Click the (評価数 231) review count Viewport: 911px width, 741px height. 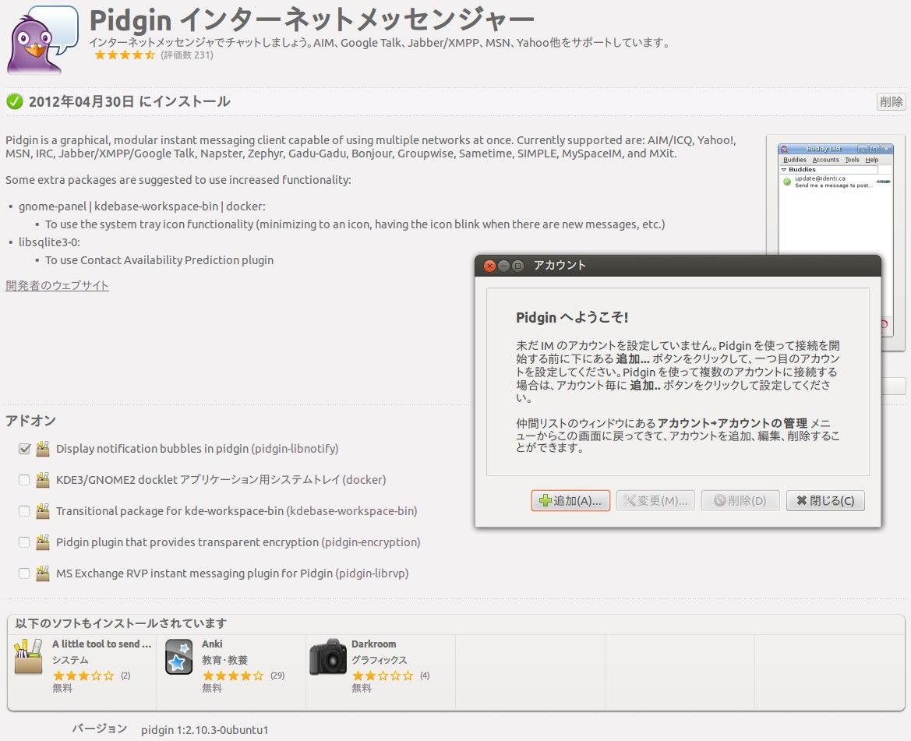pyautogui.click(x=187, y=55)
